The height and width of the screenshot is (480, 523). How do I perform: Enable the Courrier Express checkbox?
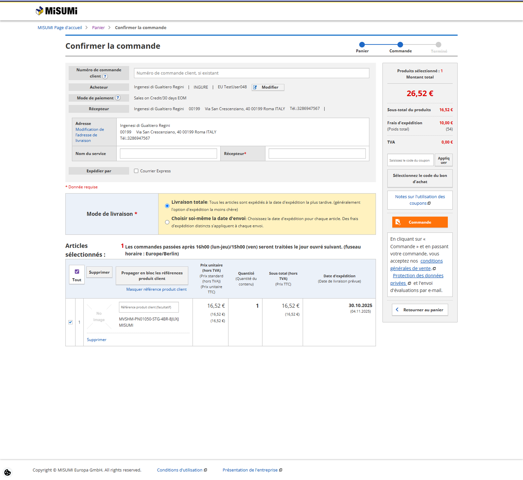coord(136,171)
